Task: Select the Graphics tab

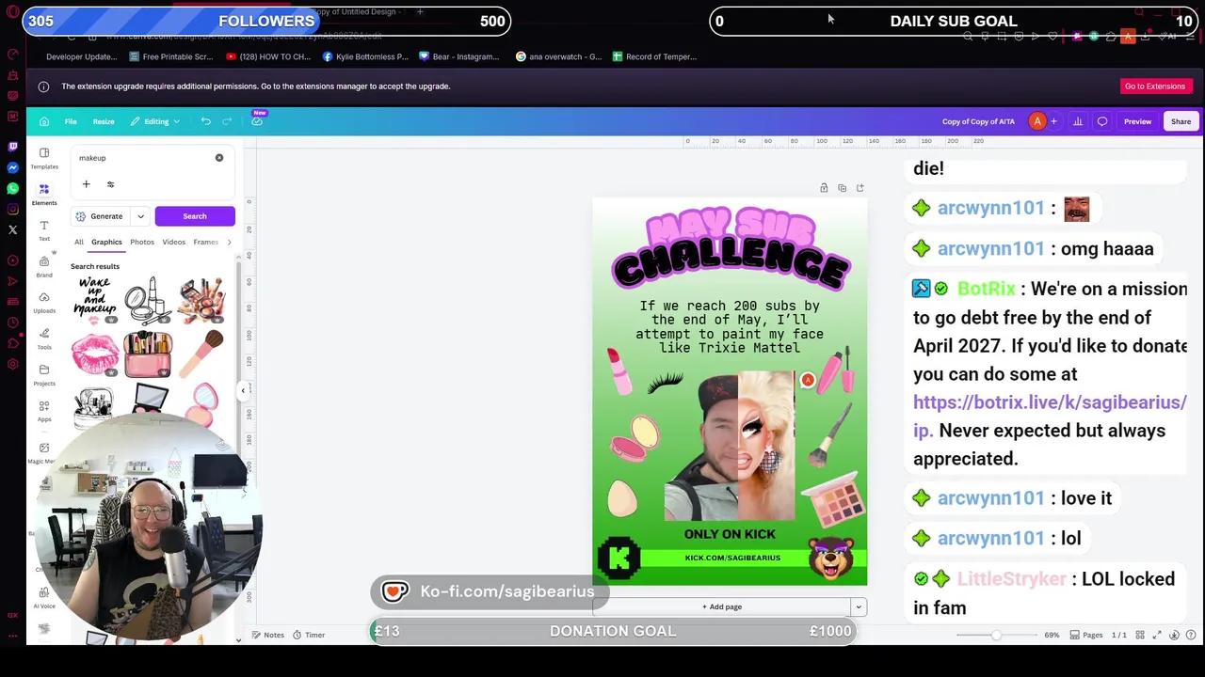Action: click(106, 242)
